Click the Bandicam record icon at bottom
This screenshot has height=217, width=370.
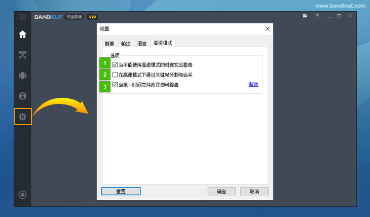tap(23, 195)
